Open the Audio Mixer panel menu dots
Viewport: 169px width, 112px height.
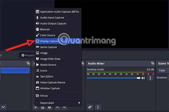click(x=98, y=107)
